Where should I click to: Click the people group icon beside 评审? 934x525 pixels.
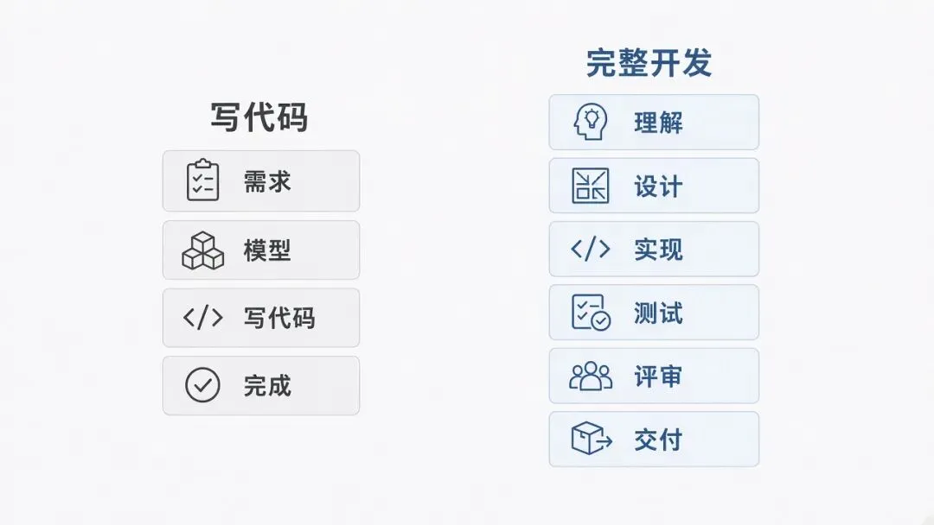[x=591, y=376]
